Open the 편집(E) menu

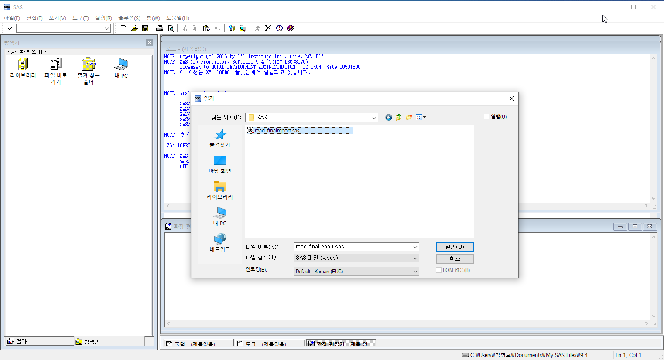tap(34, 18)
